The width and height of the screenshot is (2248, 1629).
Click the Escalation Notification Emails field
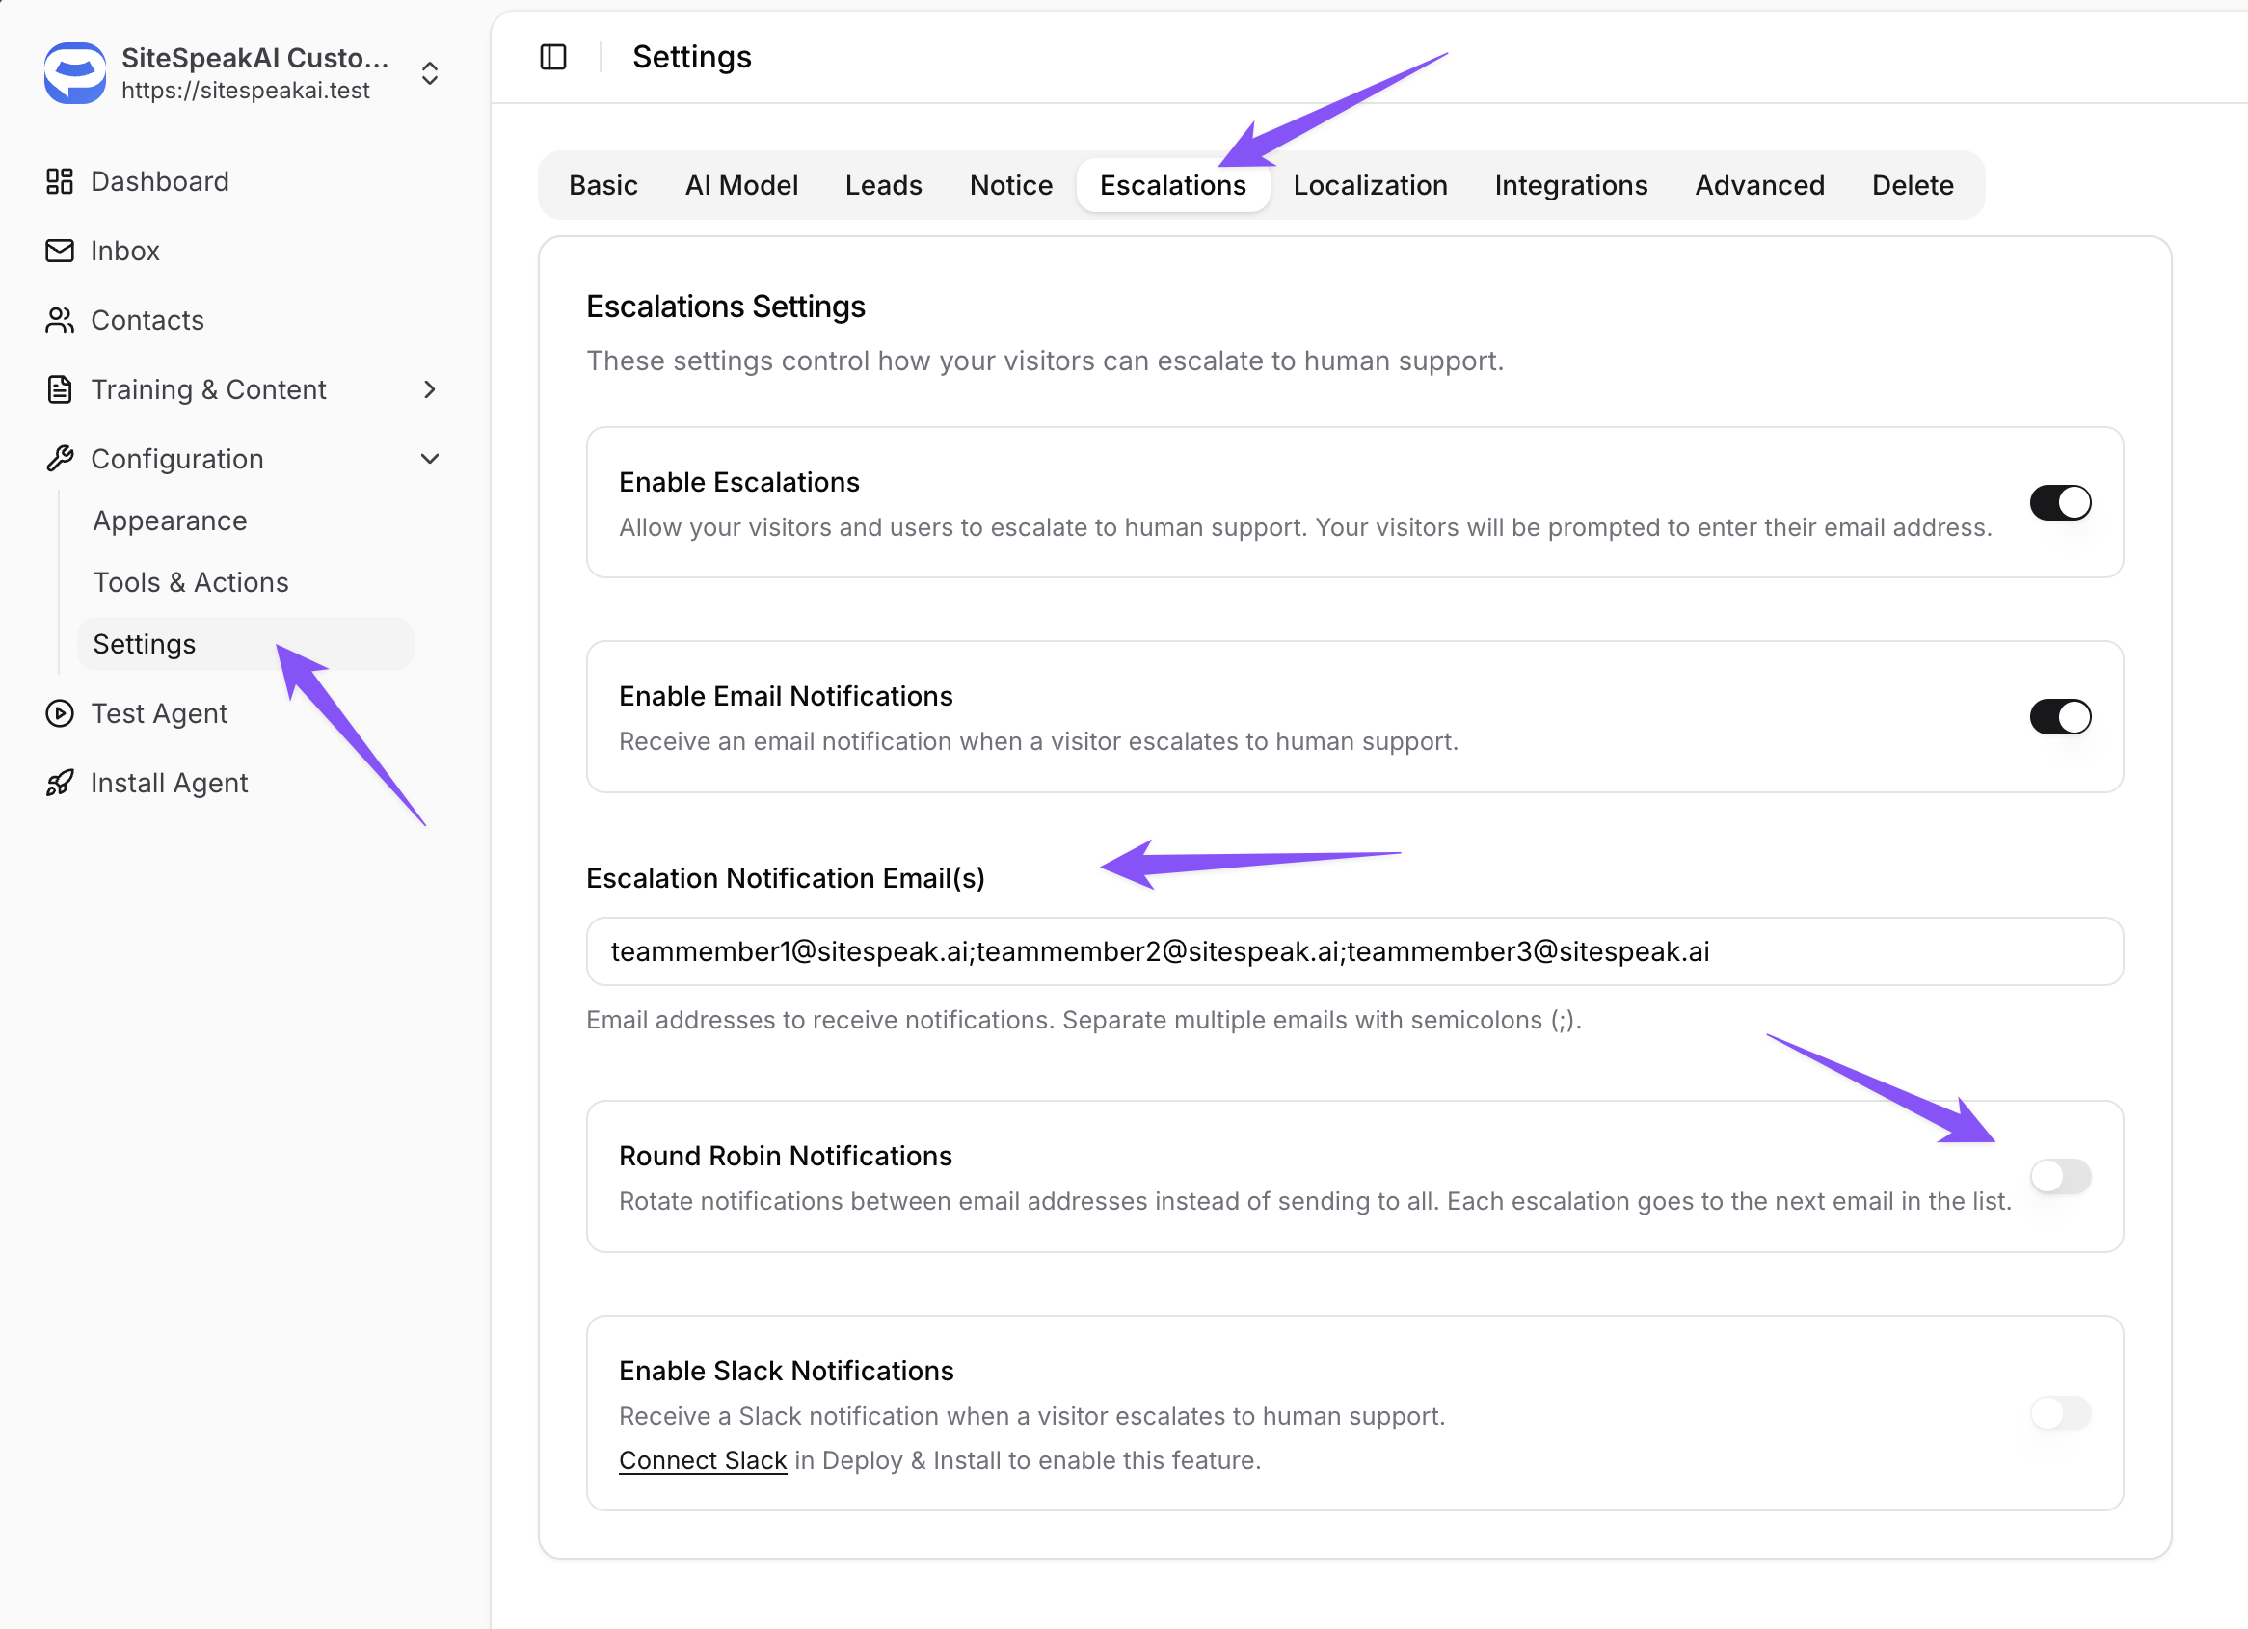tap(1354, 951)
